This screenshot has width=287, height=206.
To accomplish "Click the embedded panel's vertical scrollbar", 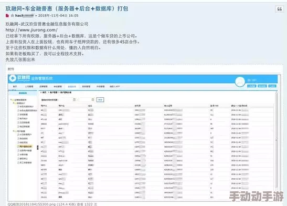I will click(277, 140).
